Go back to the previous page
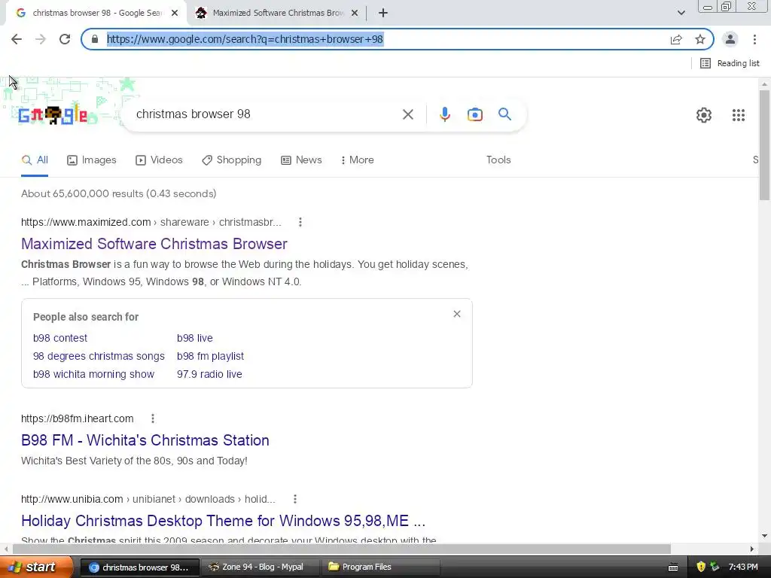The height and width of the screenshot is (578, 771). (x=17, y=39)
